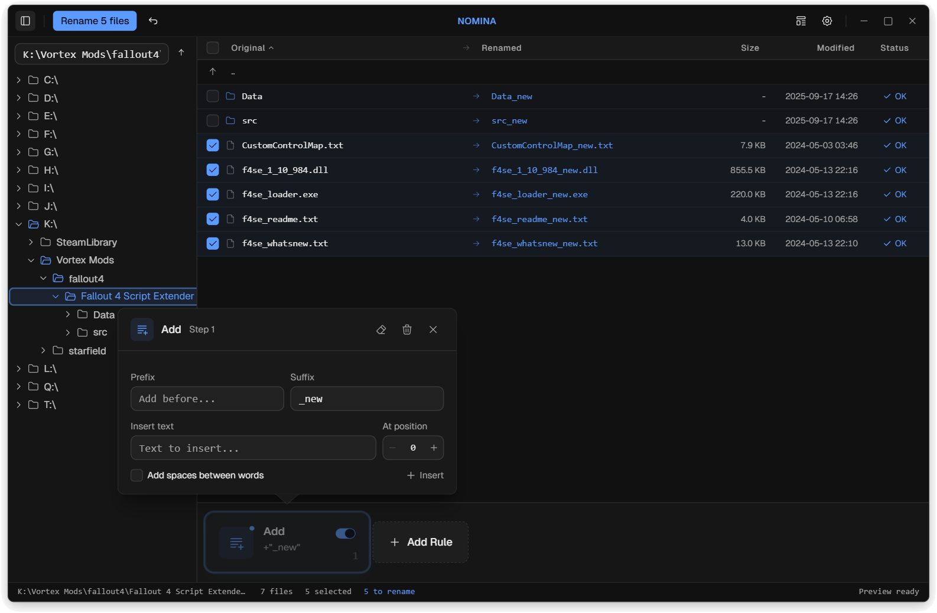
Task: Sort by Size column header
Action: pyautogui.click(x=750, y=48)
